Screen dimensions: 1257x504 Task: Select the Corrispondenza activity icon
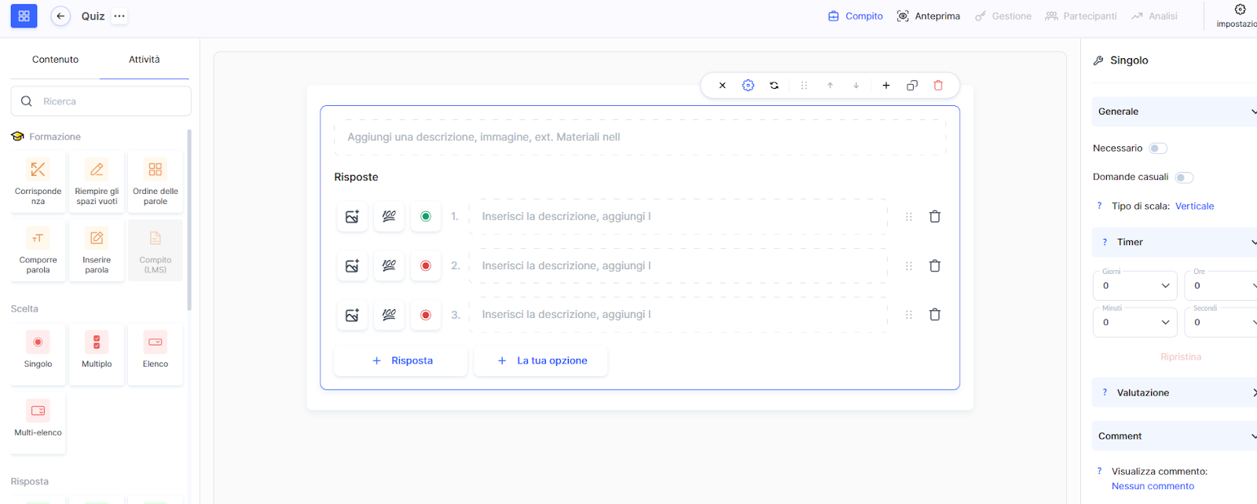click(x=38, y=170)
